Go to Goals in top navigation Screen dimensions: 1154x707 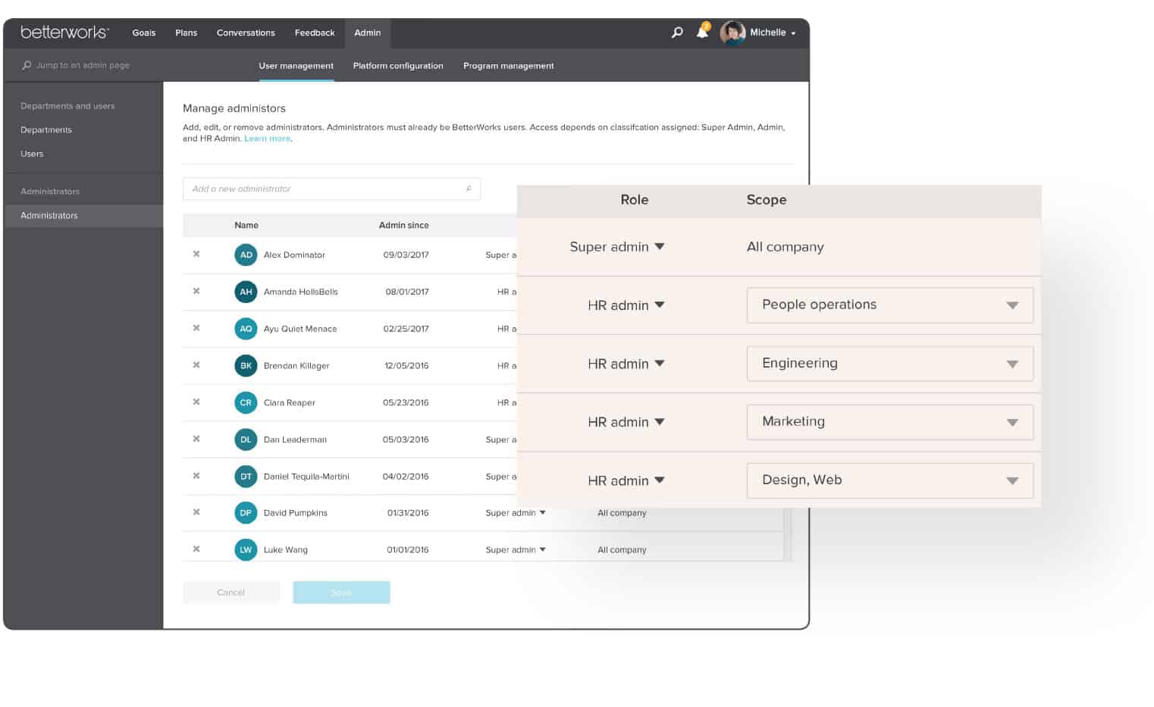pyautogui.click(x=143, y=33)
